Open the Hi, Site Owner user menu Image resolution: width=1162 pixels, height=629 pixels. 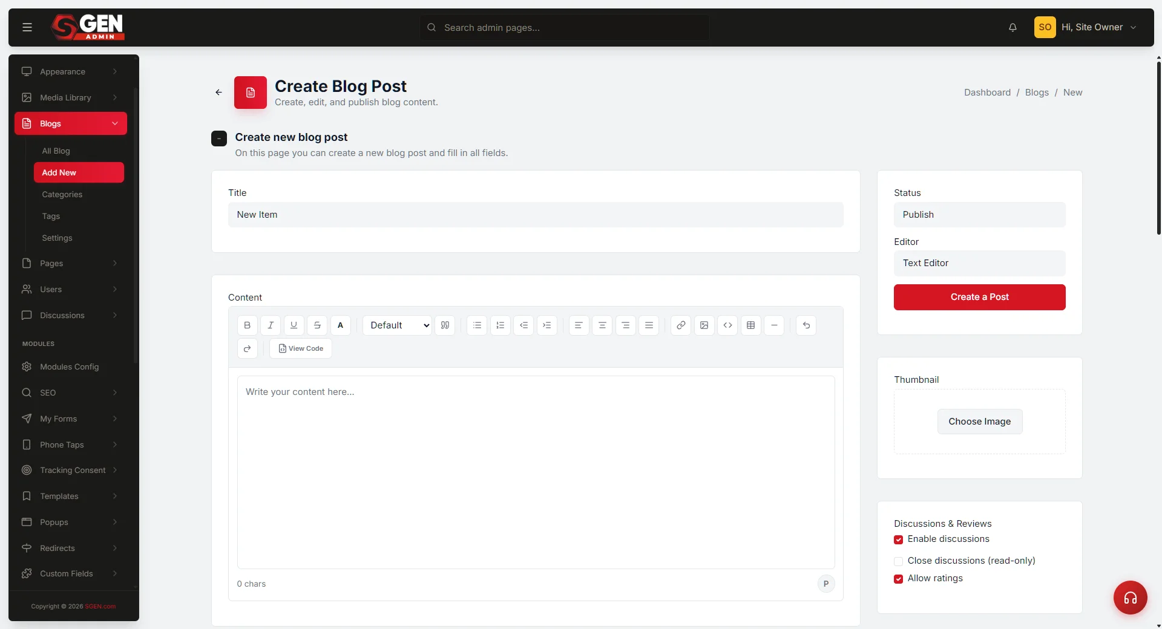1086,27
